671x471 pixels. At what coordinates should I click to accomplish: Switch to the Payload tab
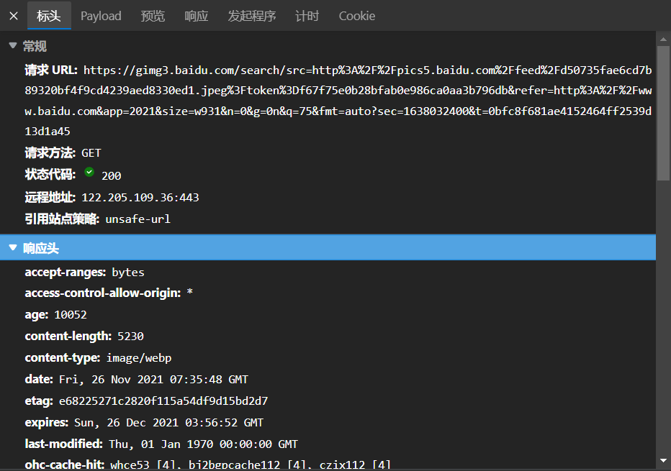click(101, 16)
